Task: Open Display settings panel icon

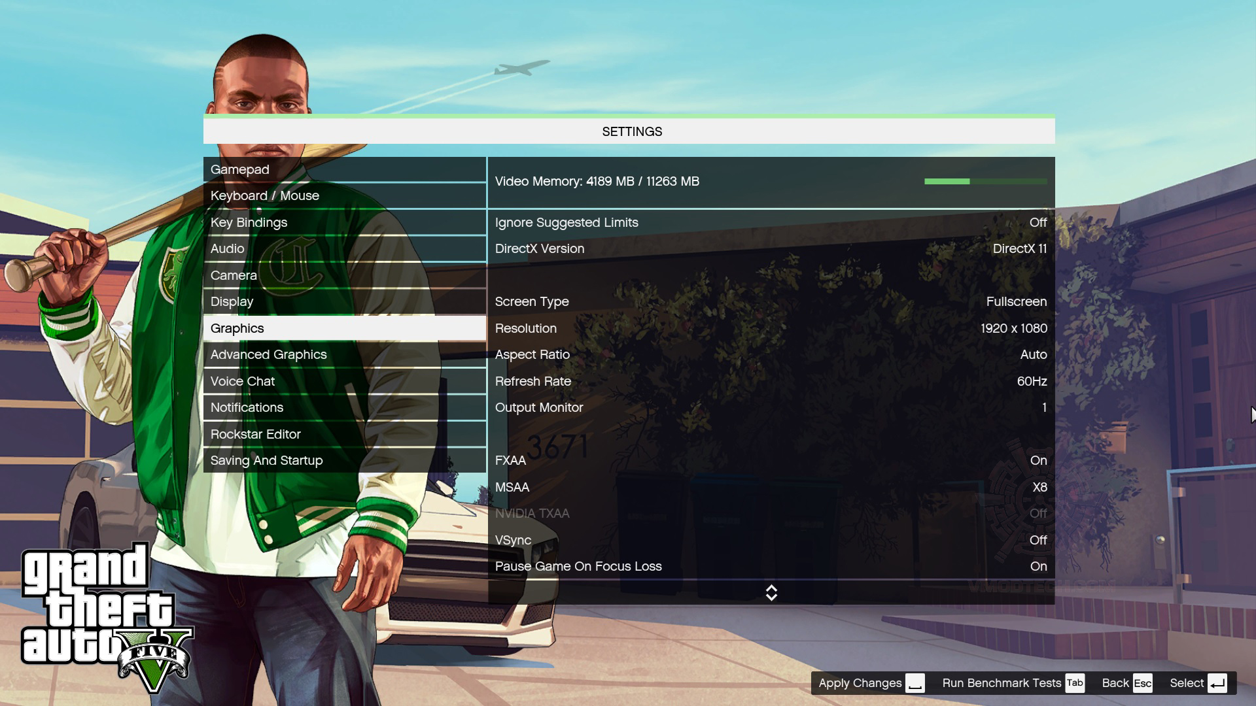Action: pos(231,301)
